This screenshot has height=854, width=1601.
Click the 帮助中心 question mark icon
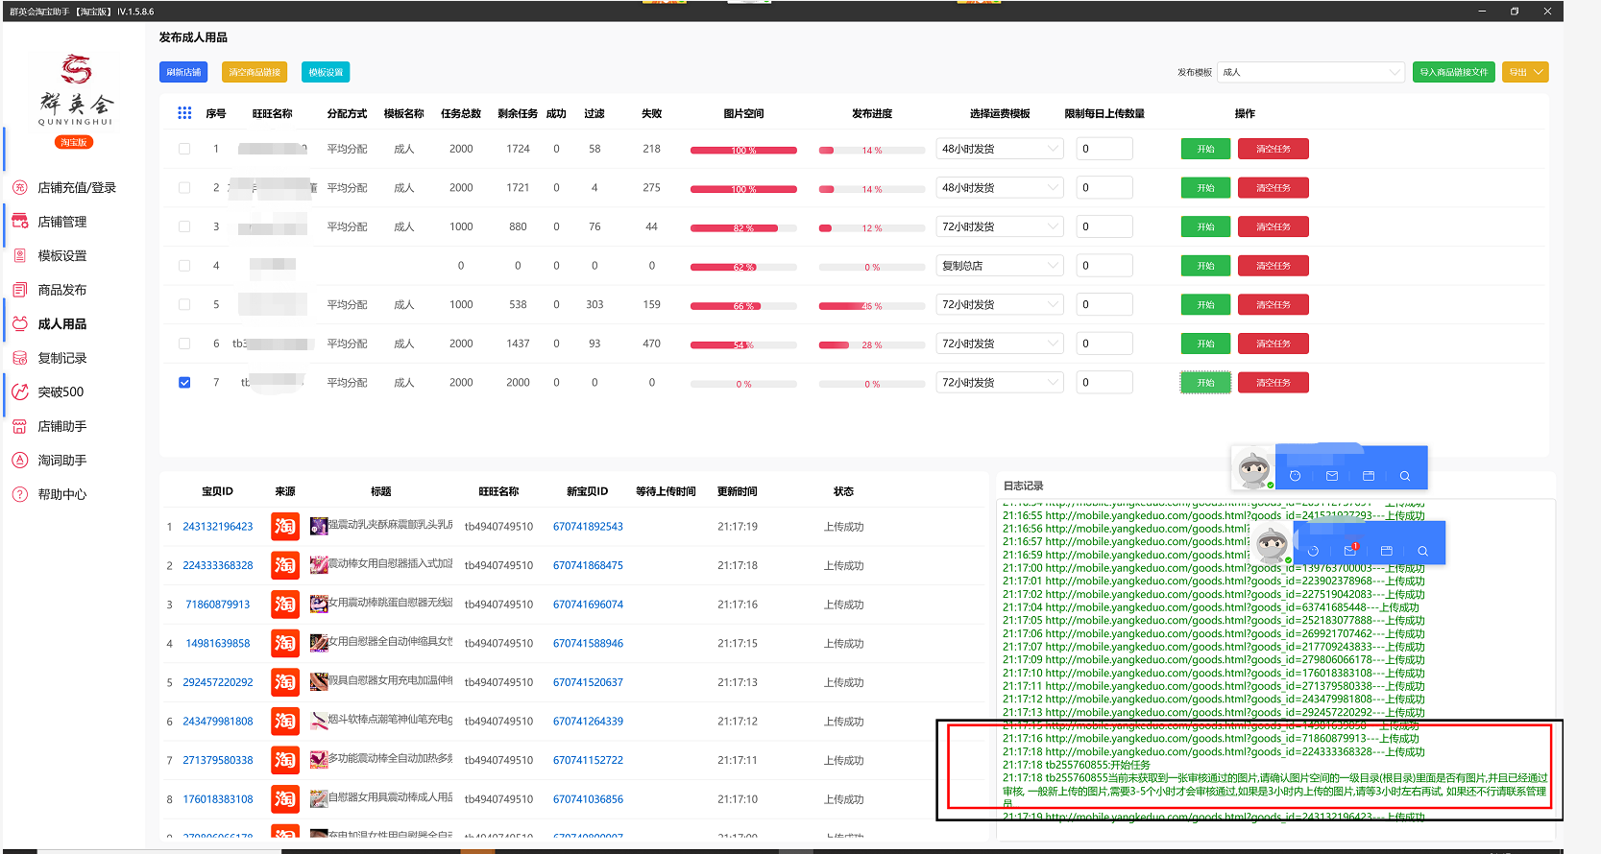[20, 494]
